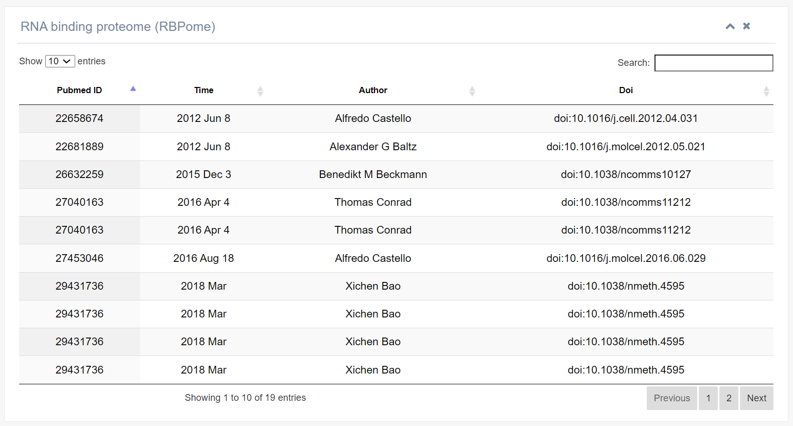Click the 2015 Dec 3 time cell

click(x=203, y=174)
